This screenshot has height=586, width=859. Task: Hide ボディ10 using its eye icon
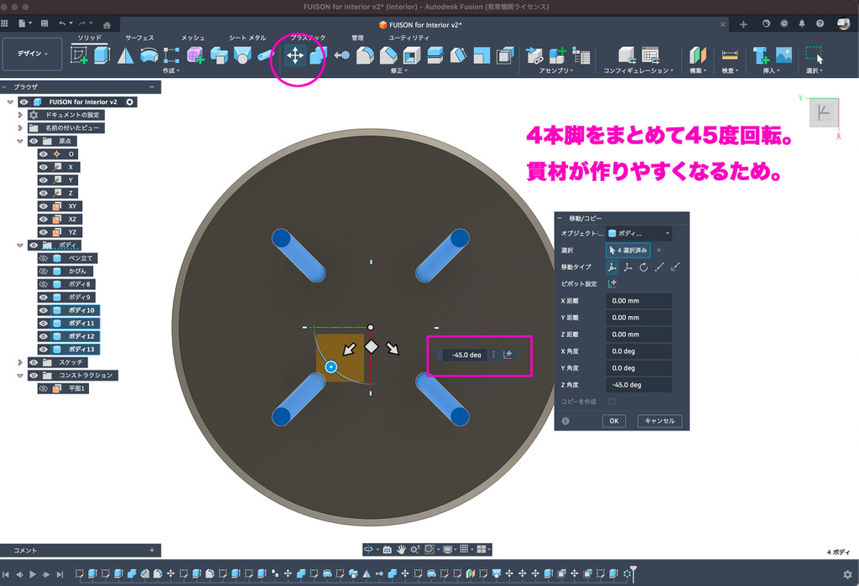click(x=44, y=310)
